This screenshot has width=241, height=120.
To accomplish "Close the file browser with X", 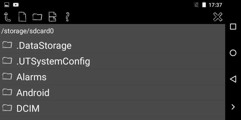I will coord(218,17).
